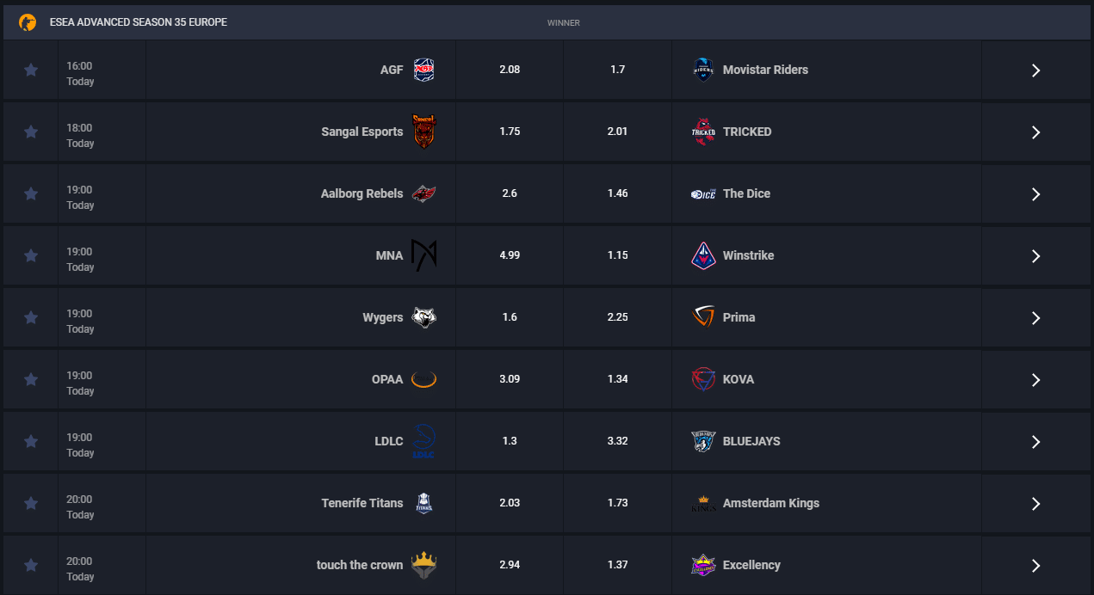
Task: Favorite the AGF vs Movistar Riders match
Action: [31, 71]
